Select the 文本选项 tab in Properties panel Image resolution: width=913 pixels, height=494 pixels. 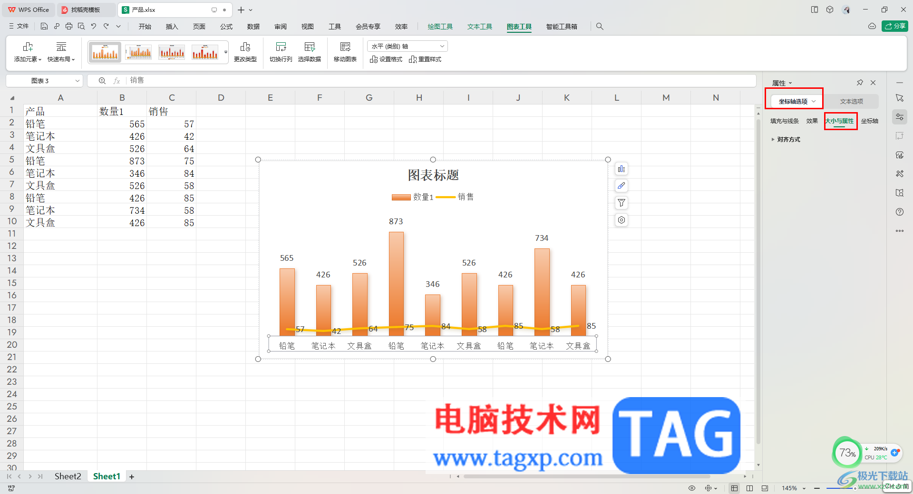[851, 101]
